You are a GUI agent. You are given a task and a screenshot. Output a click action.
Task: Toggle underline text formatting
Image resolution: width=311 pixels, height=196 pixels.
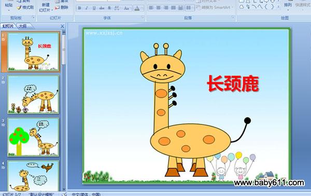coord(94,8)
